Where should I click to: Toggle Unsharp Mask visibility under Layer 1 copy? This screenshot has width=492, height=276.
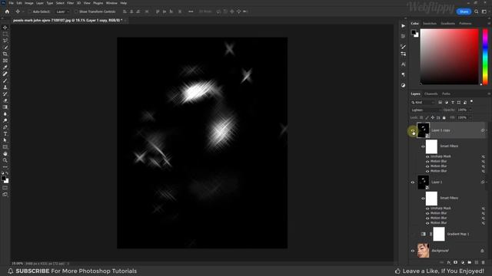(x=427, y=156)
